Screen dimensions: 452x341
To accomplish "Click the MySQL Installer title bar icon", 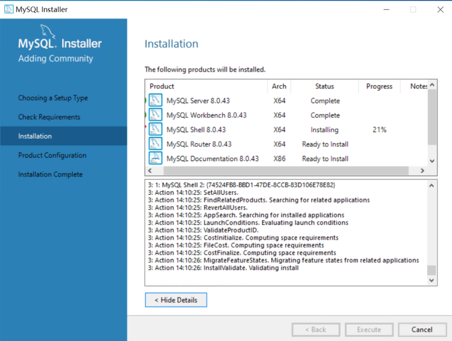I will coord(8,9).
